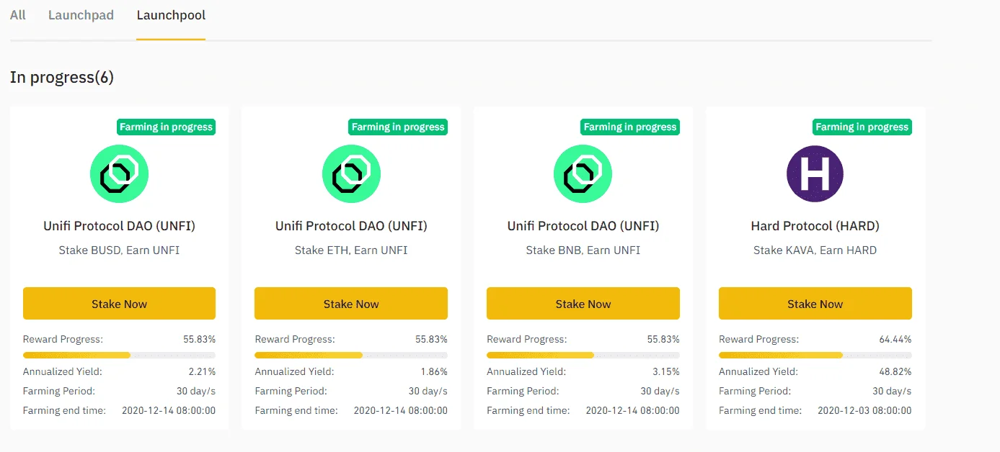Click the 2020-12-03 08:00:00 end time
The width and height of the screenshot is (1000, 452).
[x=864, y=411]
